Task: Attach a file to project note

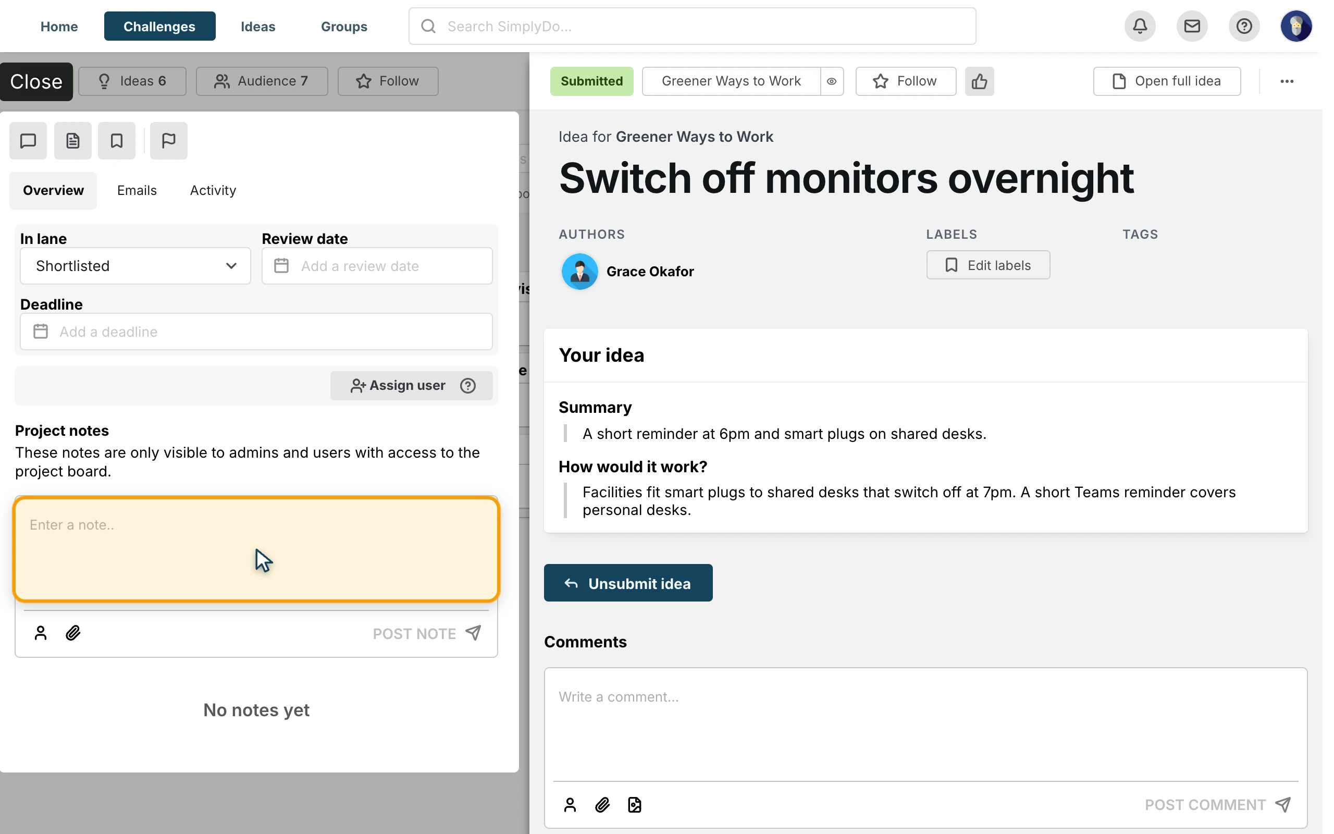Action: click(x=73, y=633)
